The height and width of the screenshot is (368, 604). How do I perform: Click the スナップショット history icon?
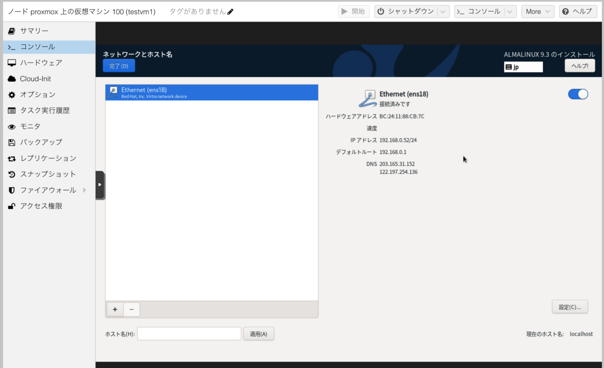12,174
